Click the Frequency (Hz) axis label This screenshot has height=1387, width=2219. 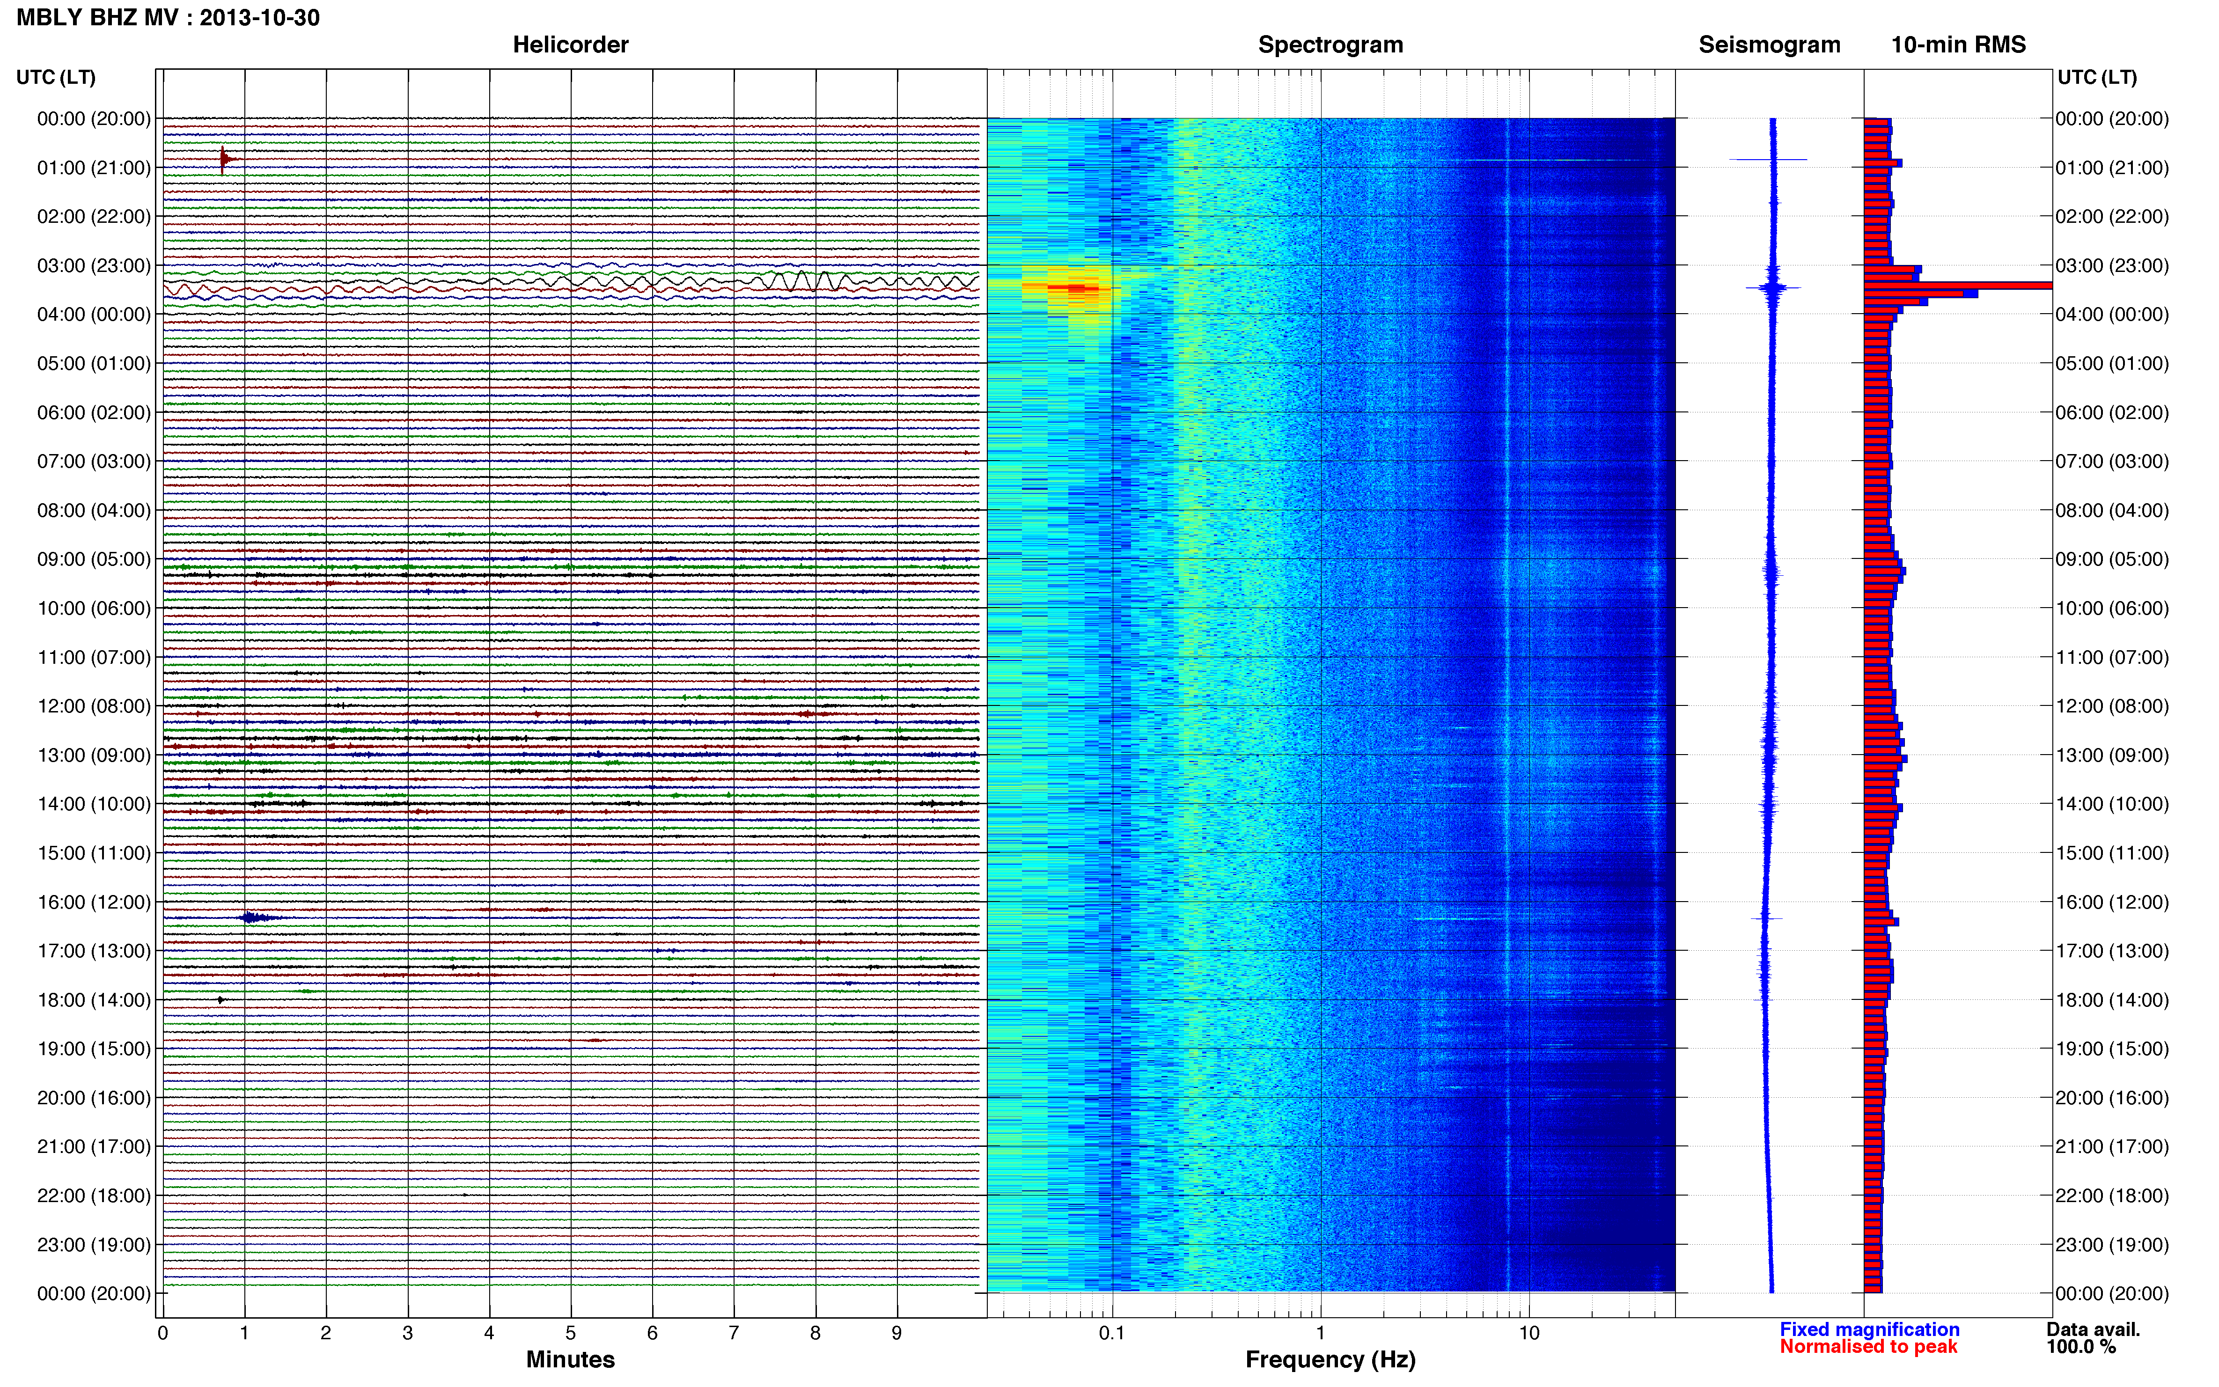[1330, 1359]
